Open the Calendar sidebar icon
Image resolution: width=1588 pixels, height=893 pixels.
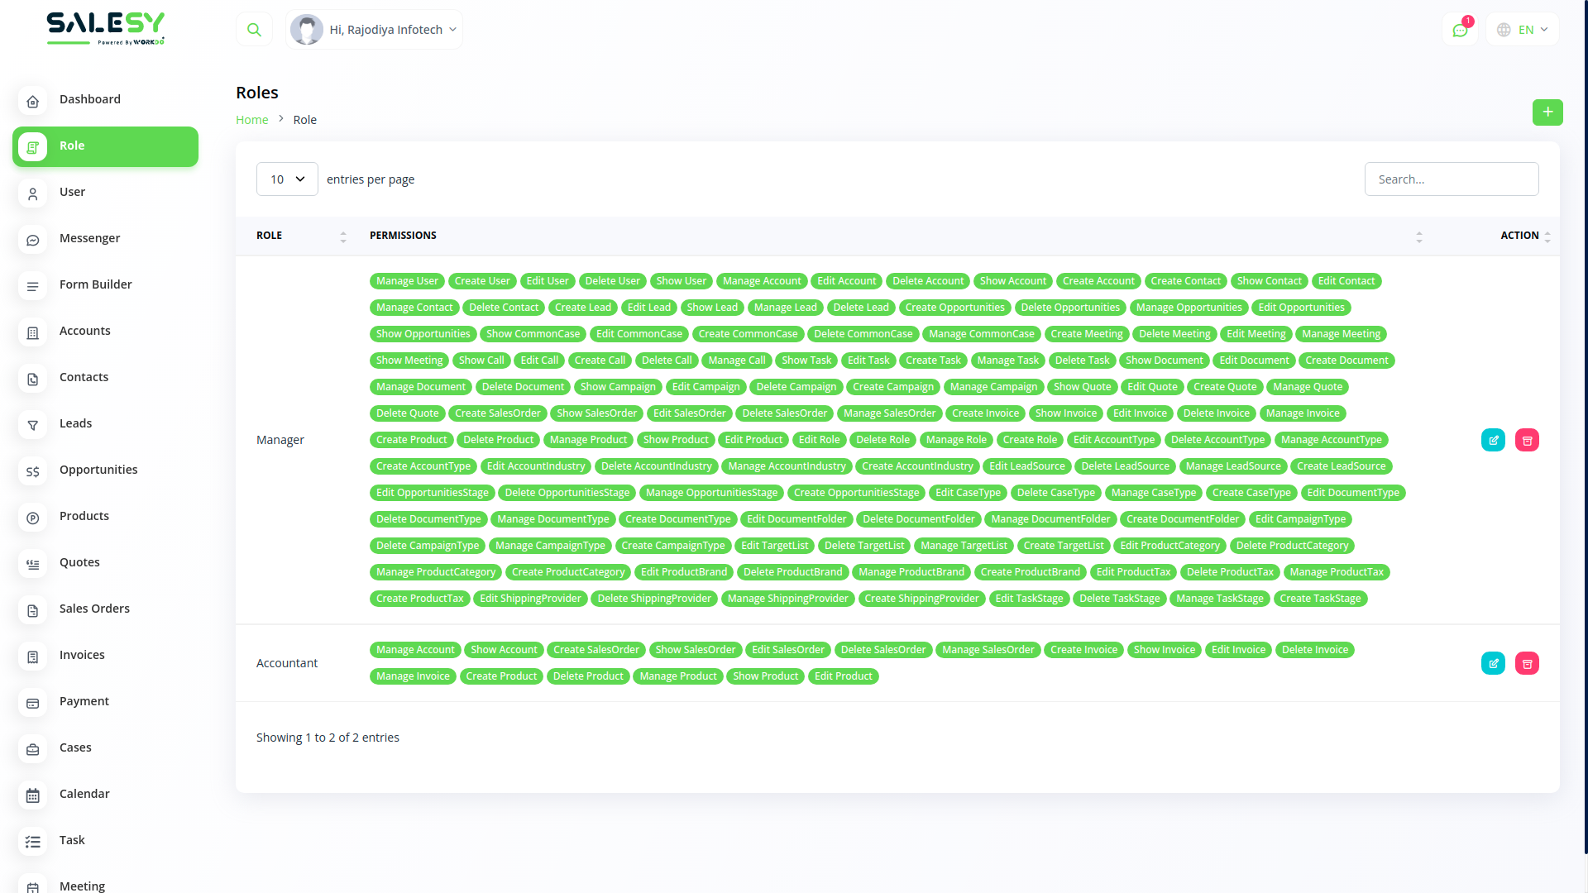[33, 795]
